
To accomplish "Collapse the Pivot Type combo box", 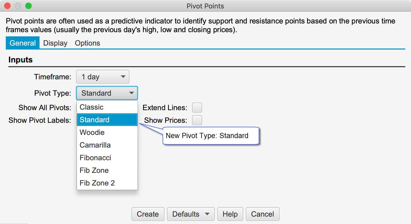I will point(107,93).
